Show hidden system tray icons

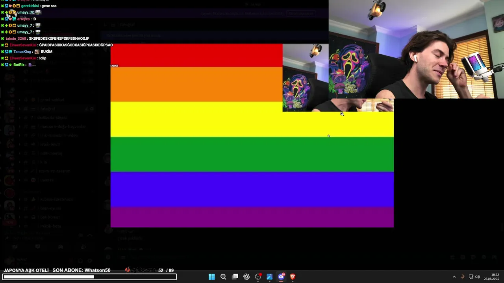[454, 277]
